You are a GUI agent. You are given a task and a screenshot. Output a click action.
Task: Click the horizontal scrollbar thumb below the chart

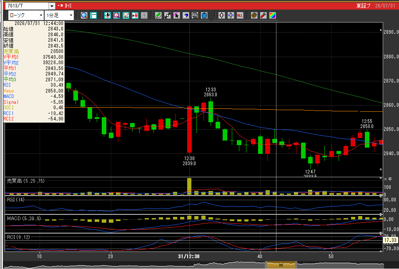(281, 265)
